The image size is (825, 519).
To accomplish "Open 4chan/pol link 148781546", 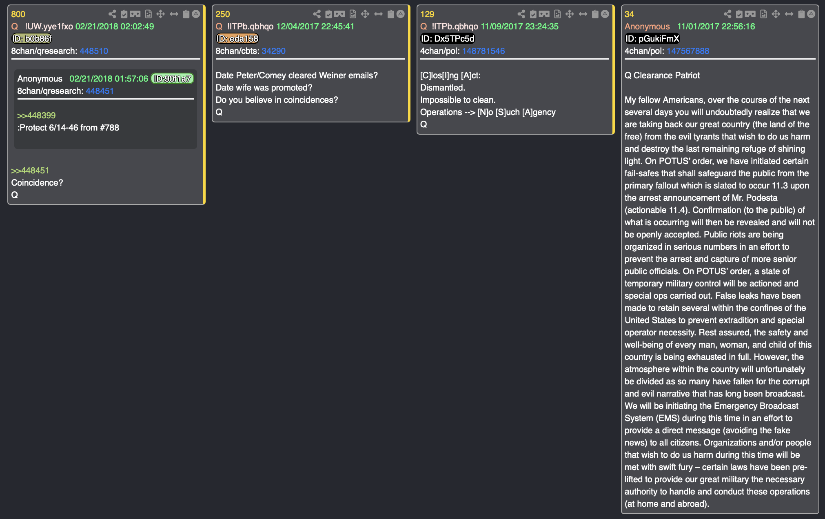I will tap(483, 51).
